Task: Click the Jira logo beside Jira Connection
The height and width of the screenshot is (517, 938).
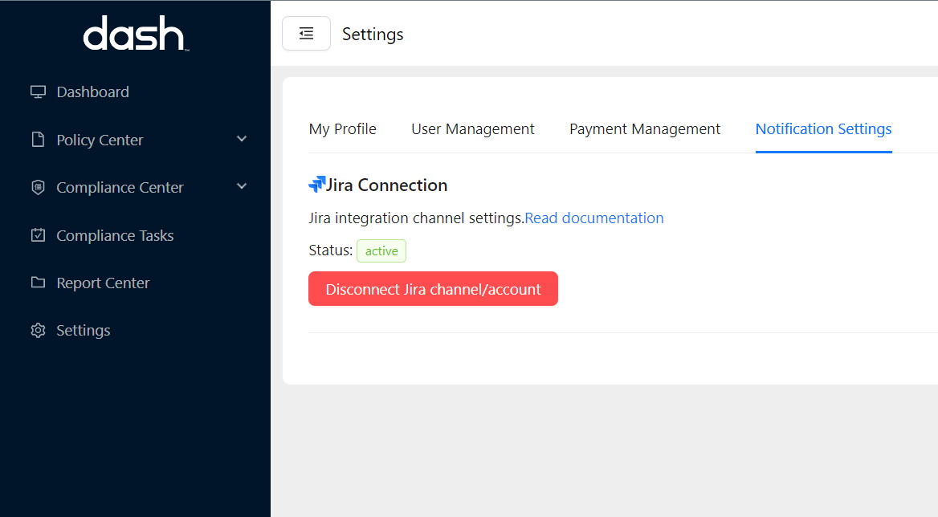Action: pyautogui.click(x=317, y=185)
